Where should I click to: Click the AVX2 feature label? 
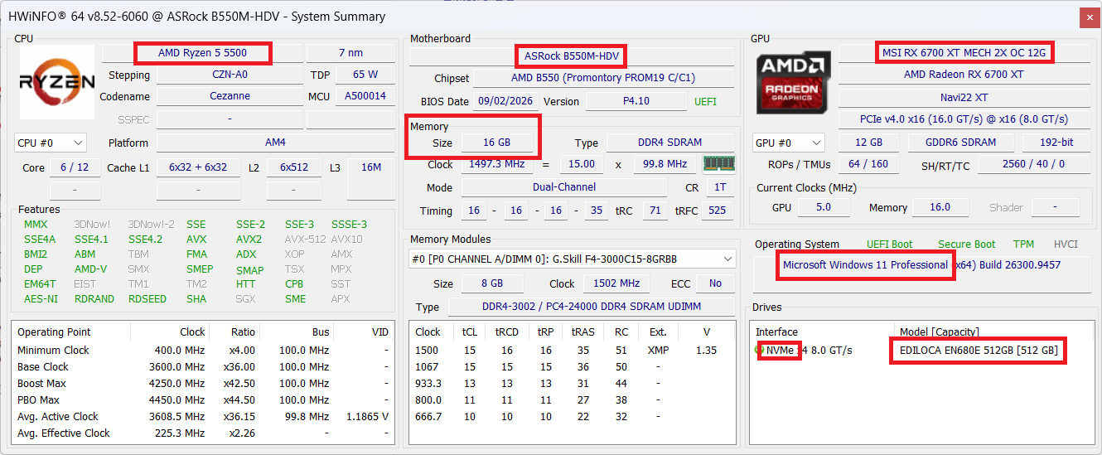click(x=249, y=240)
